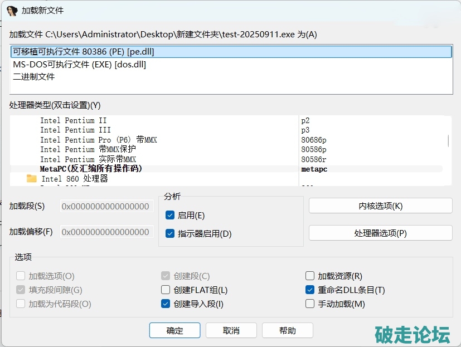Viewport: 461px width, 347px height.
Task: Select Intel Pentium II processor
Action: [x=73, y=120]
